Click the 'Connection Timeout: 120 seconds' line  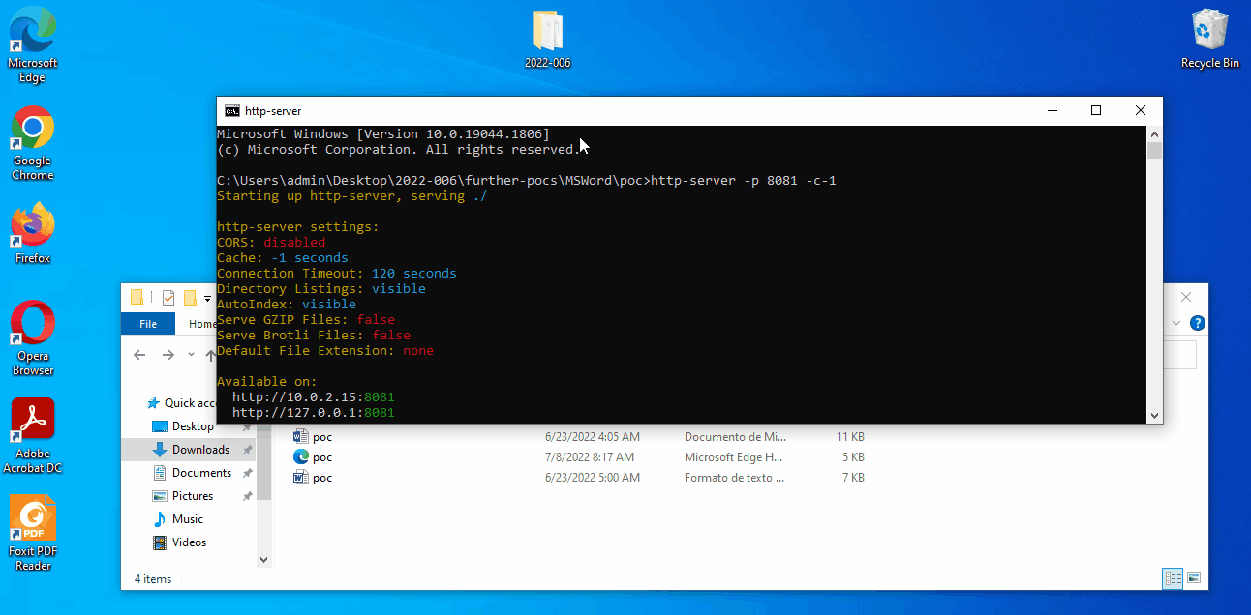click(337, 274)
